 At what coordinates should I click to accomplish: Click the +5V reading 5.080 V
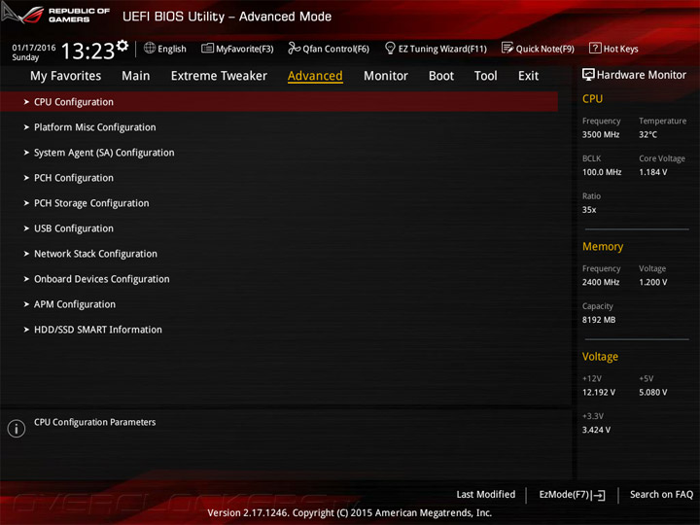coord(653,393)
